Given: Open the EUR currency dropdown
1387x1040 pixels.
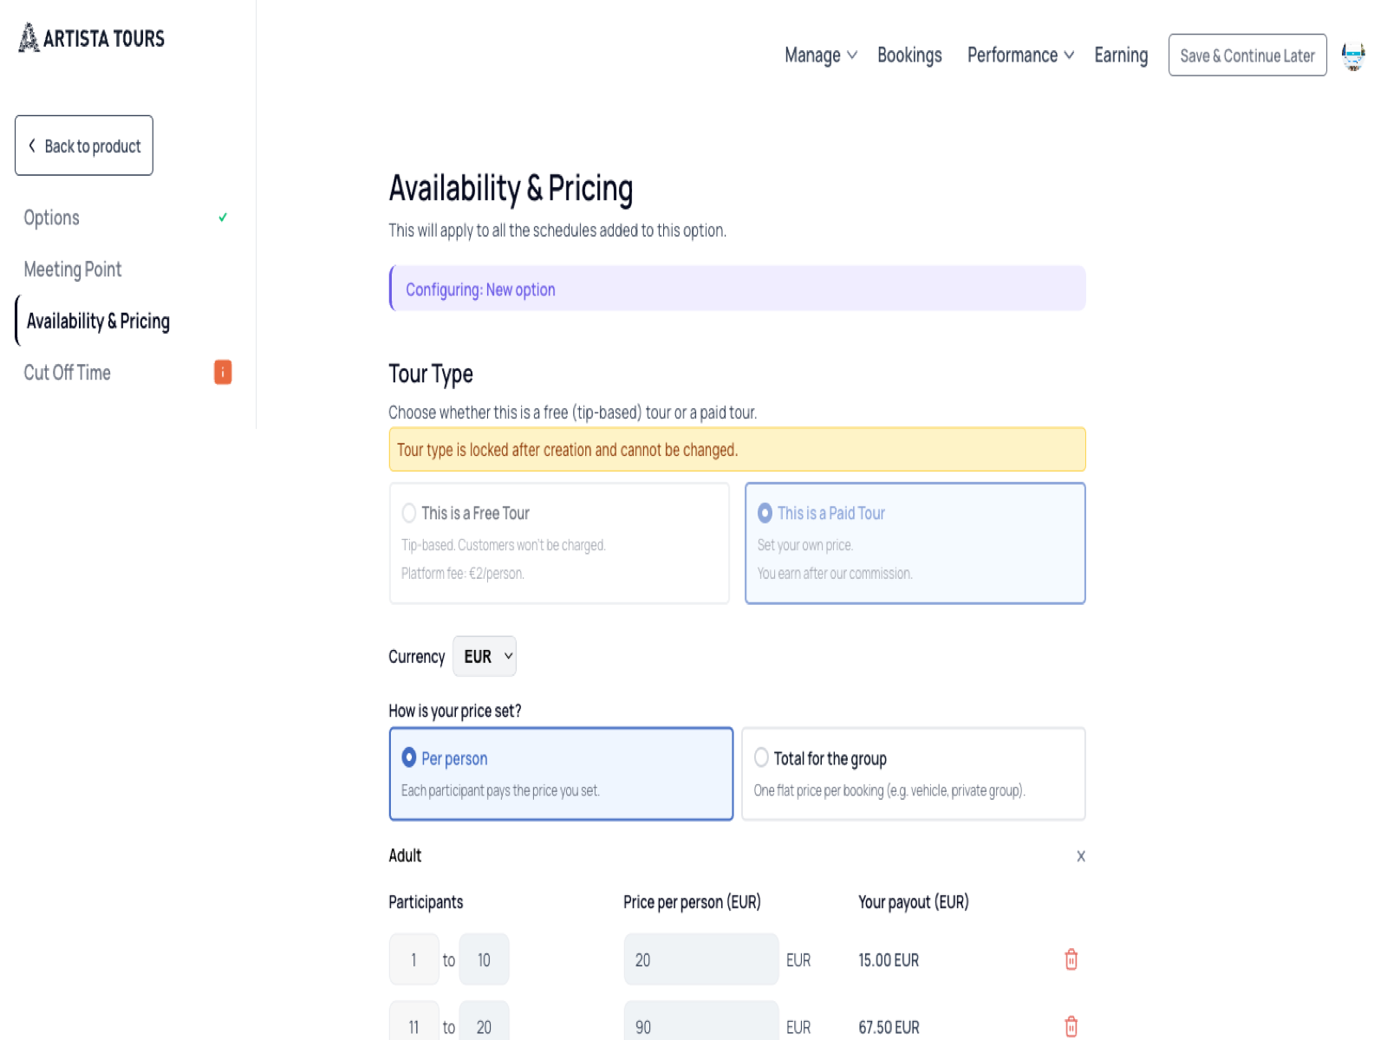Looking at the screenshot, I should point(485,656).
